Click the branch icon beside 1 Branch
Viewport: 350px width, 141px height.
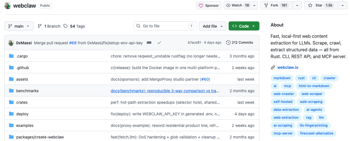click(40, 26)
